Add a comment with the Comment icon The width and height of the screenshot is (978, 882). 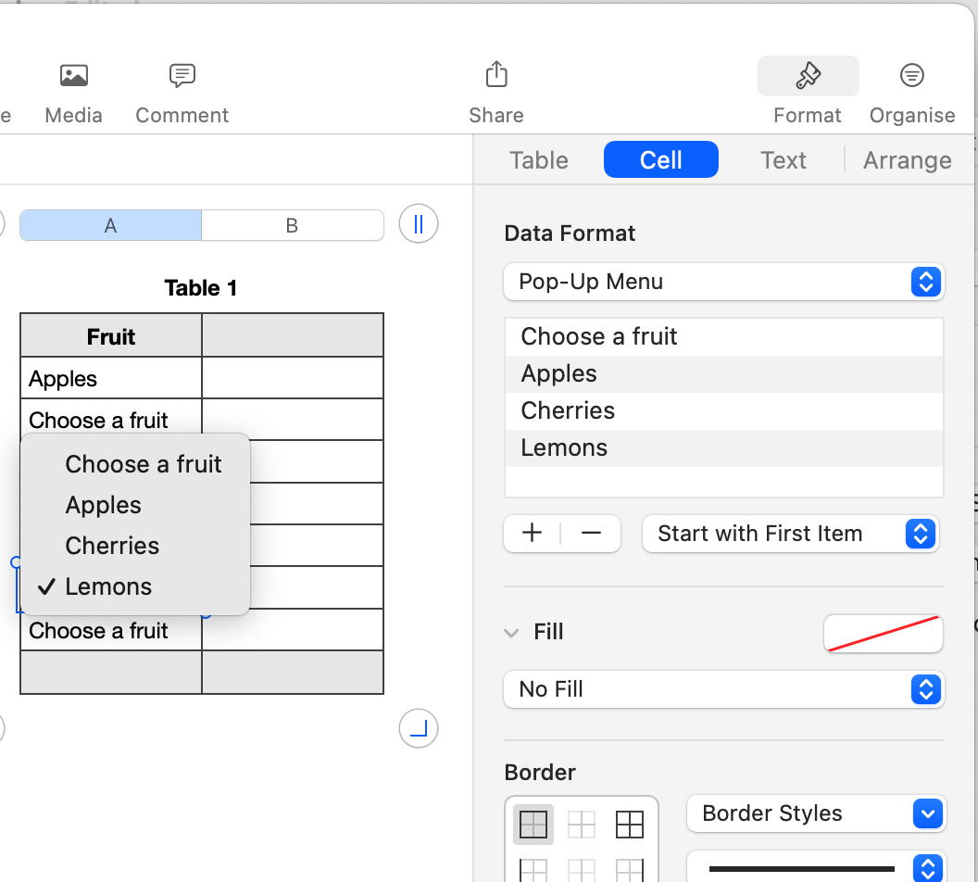[182, 76]
